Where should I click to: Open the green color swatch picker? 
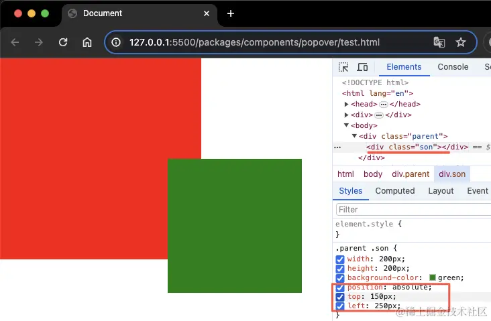tap(433, 277)
